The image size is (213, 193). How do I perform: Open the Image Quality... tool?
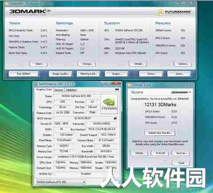tap(60, 74)
